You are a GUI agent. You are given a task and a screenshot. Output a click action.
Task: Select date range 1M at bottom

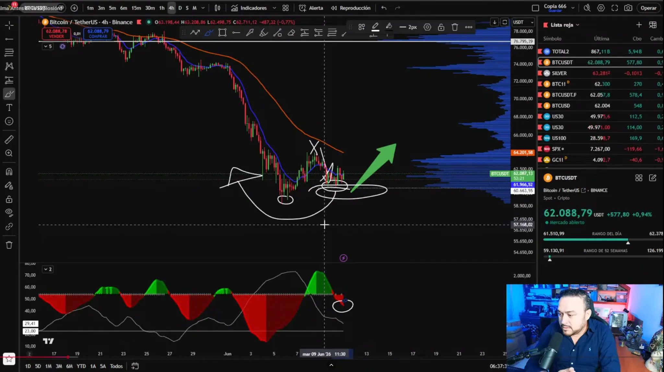coord(48,366)
